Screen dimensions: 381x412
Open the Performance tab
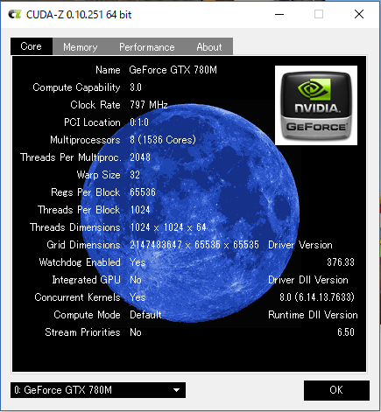point(147,46)
